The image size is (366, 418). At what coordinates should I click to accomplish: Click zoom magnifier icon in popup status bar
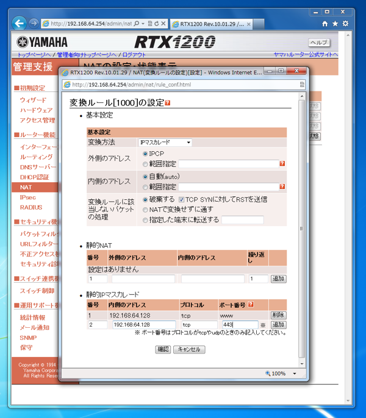268,373
